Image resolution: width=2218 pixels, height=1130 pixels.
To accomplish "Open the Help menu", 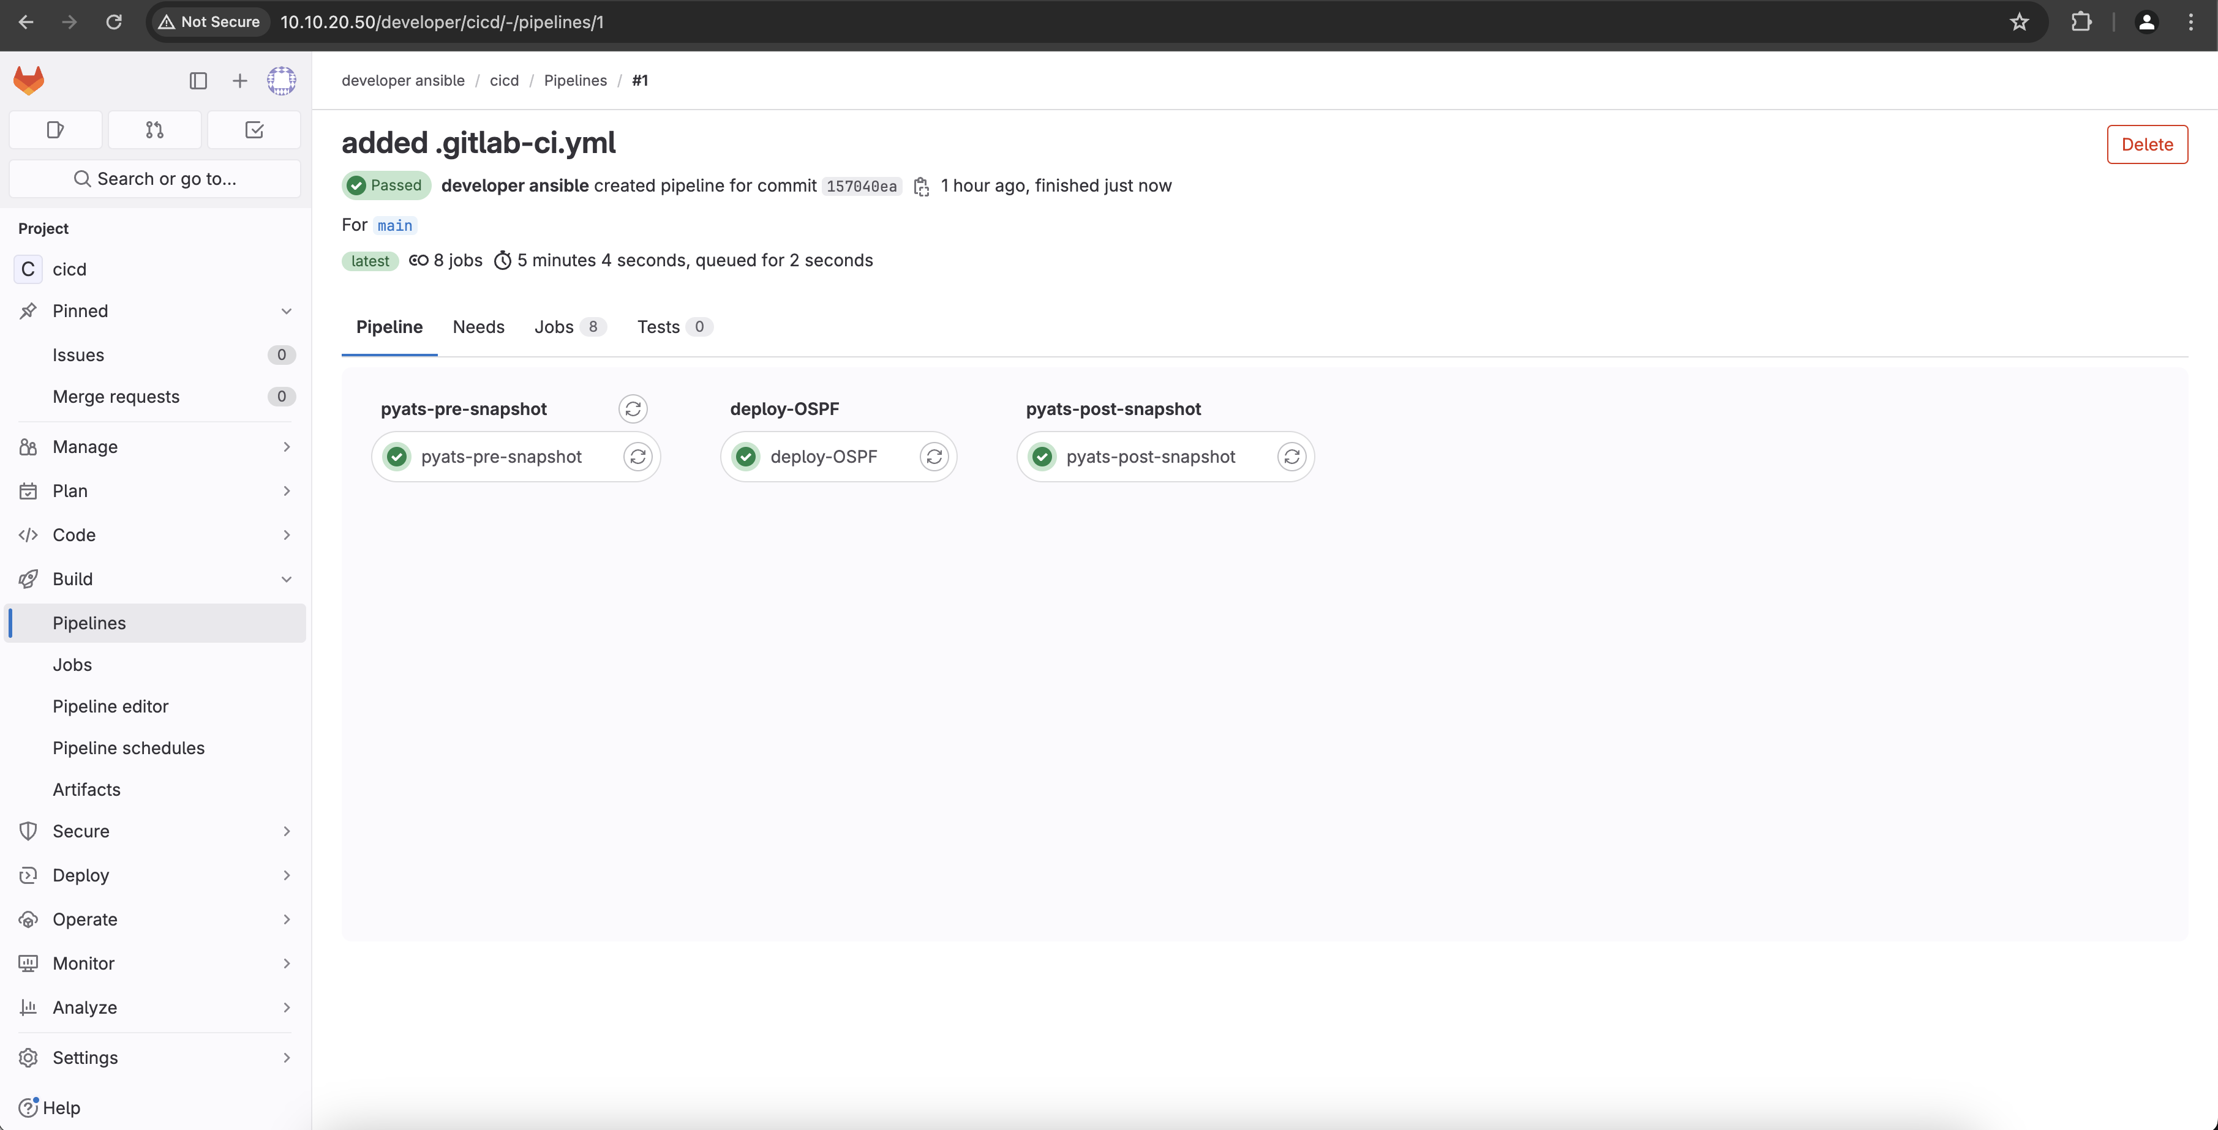I will 50,1107.
